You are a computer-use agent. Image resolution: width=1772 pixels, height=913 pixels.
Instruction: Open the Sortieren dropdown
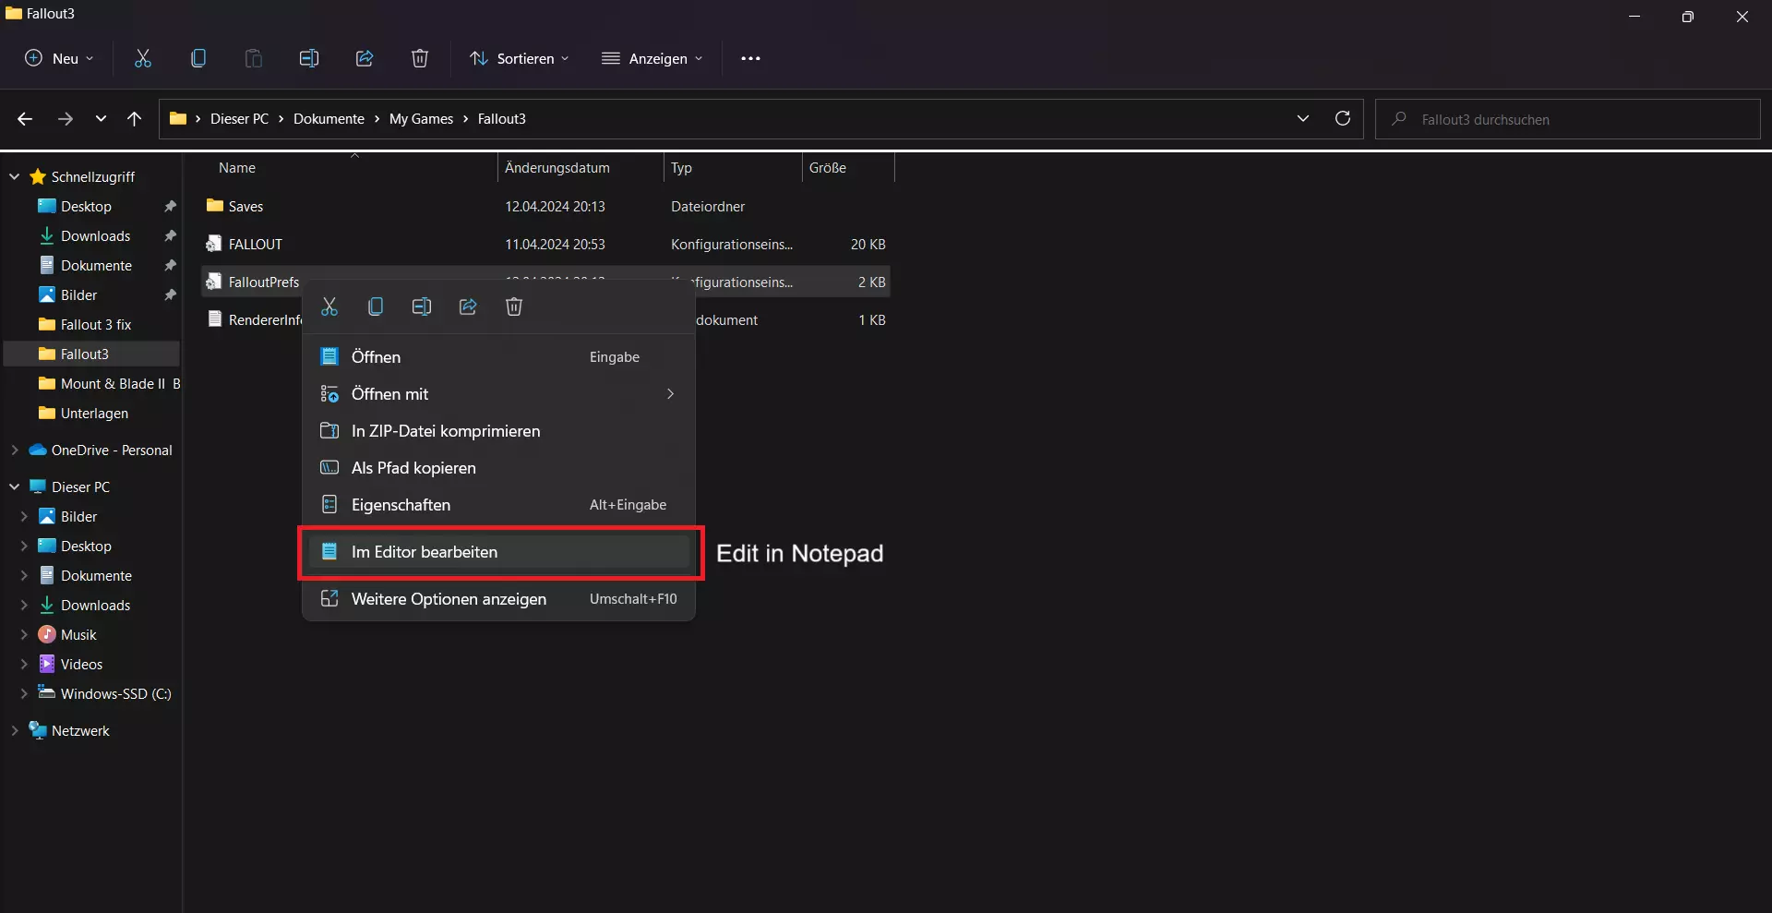click(520, 58)
